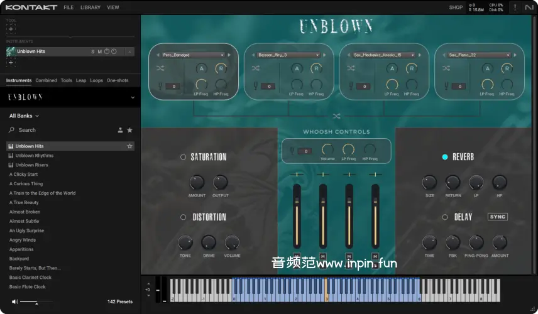
Task: Click the plus icon under TOOL
Action: 11,29
